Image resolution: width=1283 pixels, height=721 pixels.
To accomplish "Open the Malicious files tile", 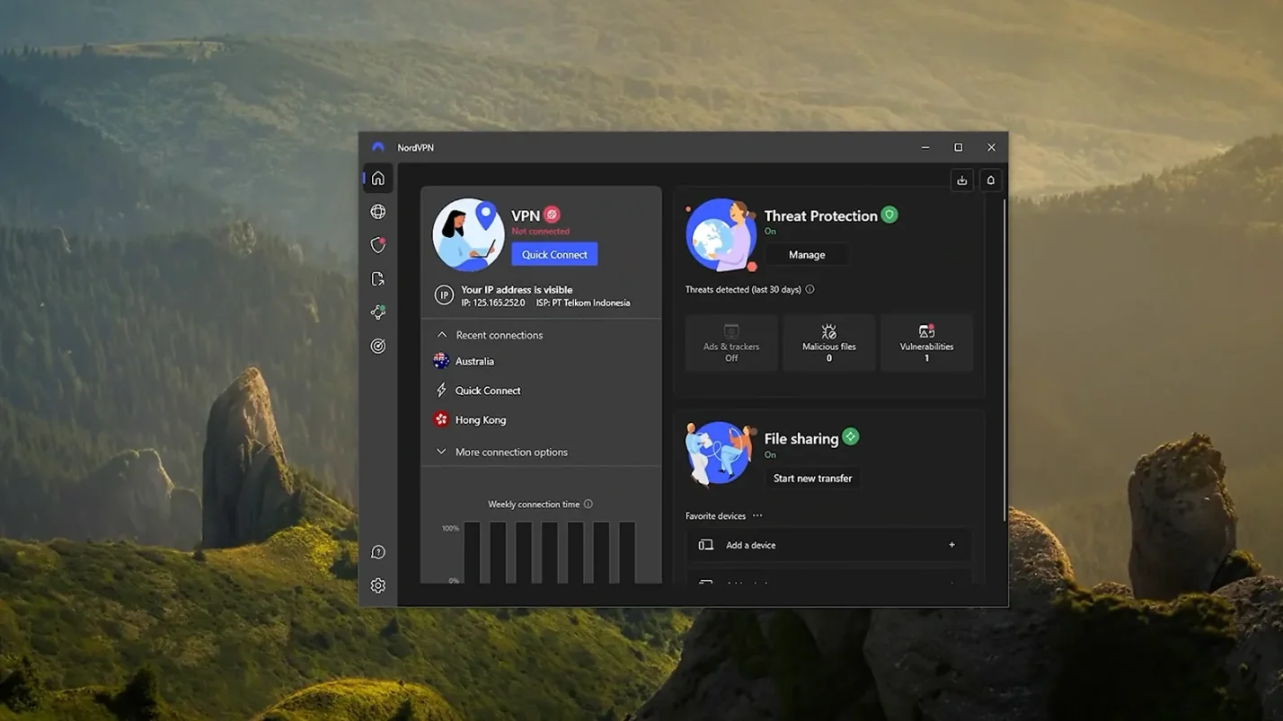I will tap(829, 342).
